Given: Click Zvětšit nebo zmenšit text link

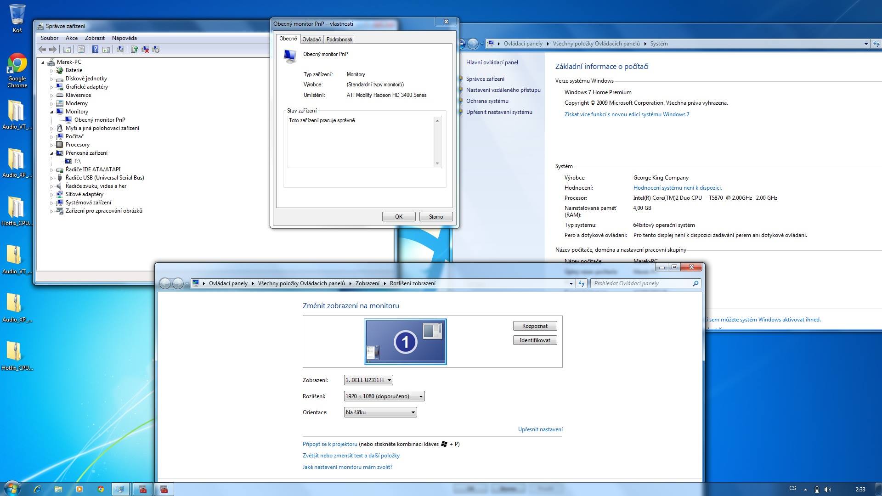Looking at the screenshot, I should [351, 456].
